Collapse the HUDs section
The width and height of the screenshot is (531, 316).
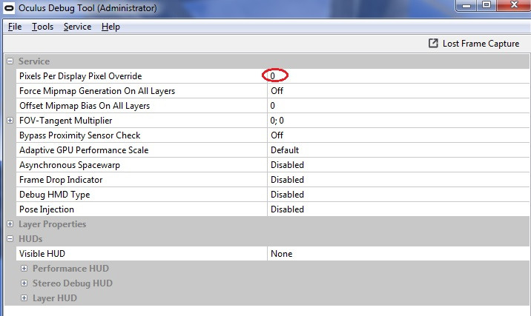click(x=10, y=239)
